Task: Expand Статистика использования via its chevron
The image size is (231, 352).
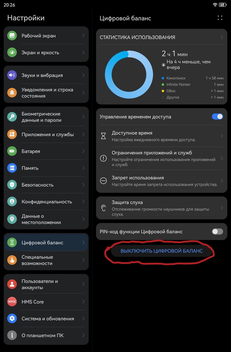Action: click(222, 37)
